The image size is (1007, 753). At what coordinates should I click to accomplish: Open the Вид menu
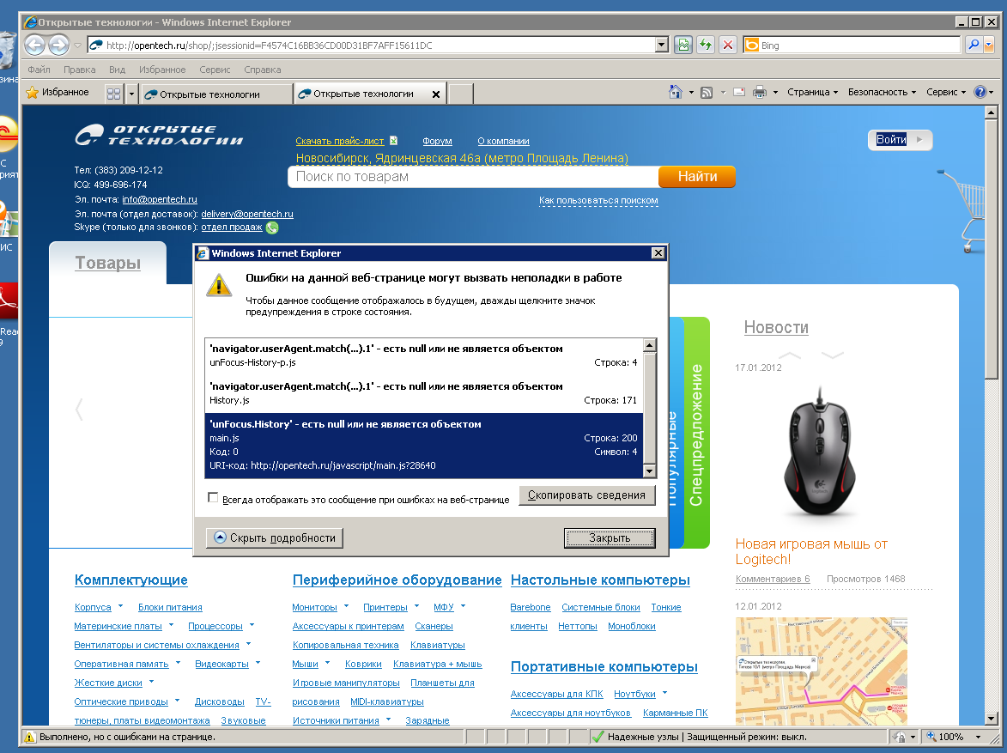117,70
